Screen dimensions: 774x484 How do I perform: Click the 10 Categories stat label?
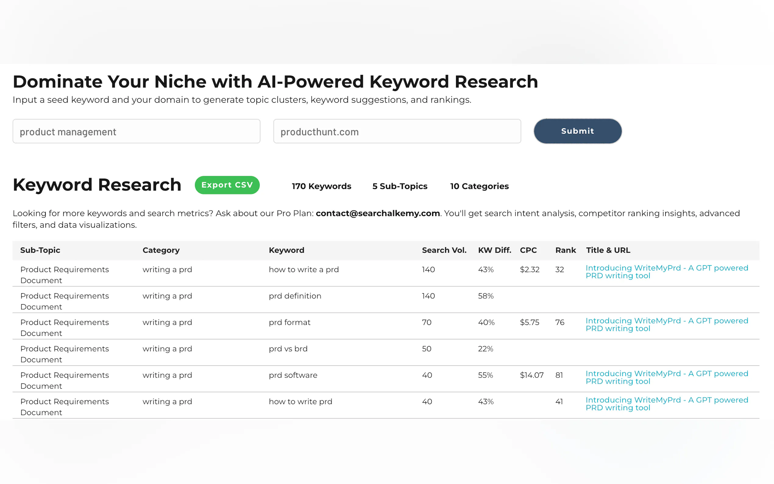click(x=479, y=186)
